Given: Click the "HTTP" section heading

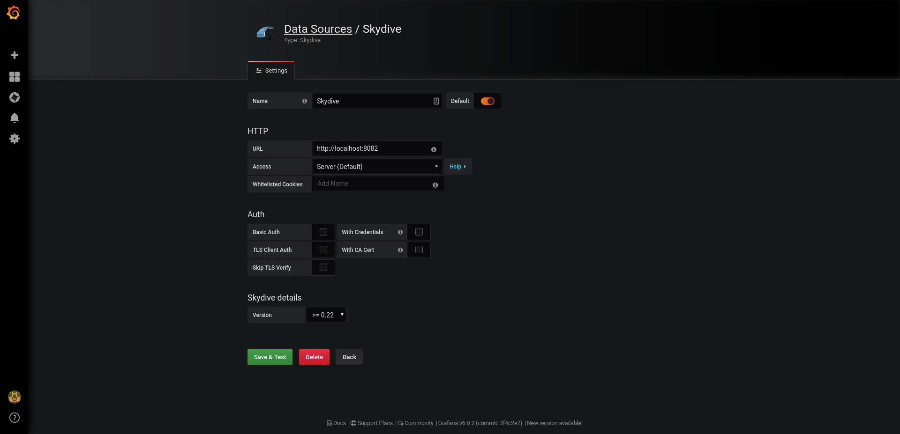Looking at the screenshot, I should (x=258, y=131).
